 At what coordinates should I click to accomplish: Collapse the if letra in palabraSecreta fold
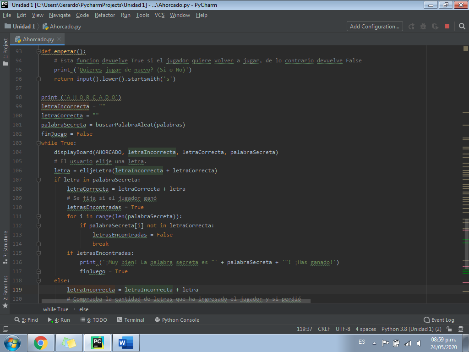[38, 180]
